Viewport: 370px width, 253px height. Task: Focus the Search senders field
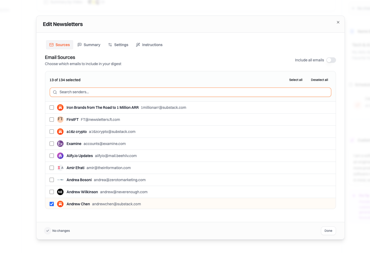coord(190,92)
